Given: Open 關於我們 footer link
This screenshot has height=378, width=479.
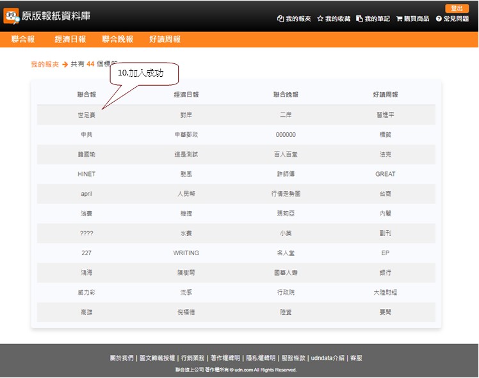Looking at the screenshot, I should (x=122, y=358).
